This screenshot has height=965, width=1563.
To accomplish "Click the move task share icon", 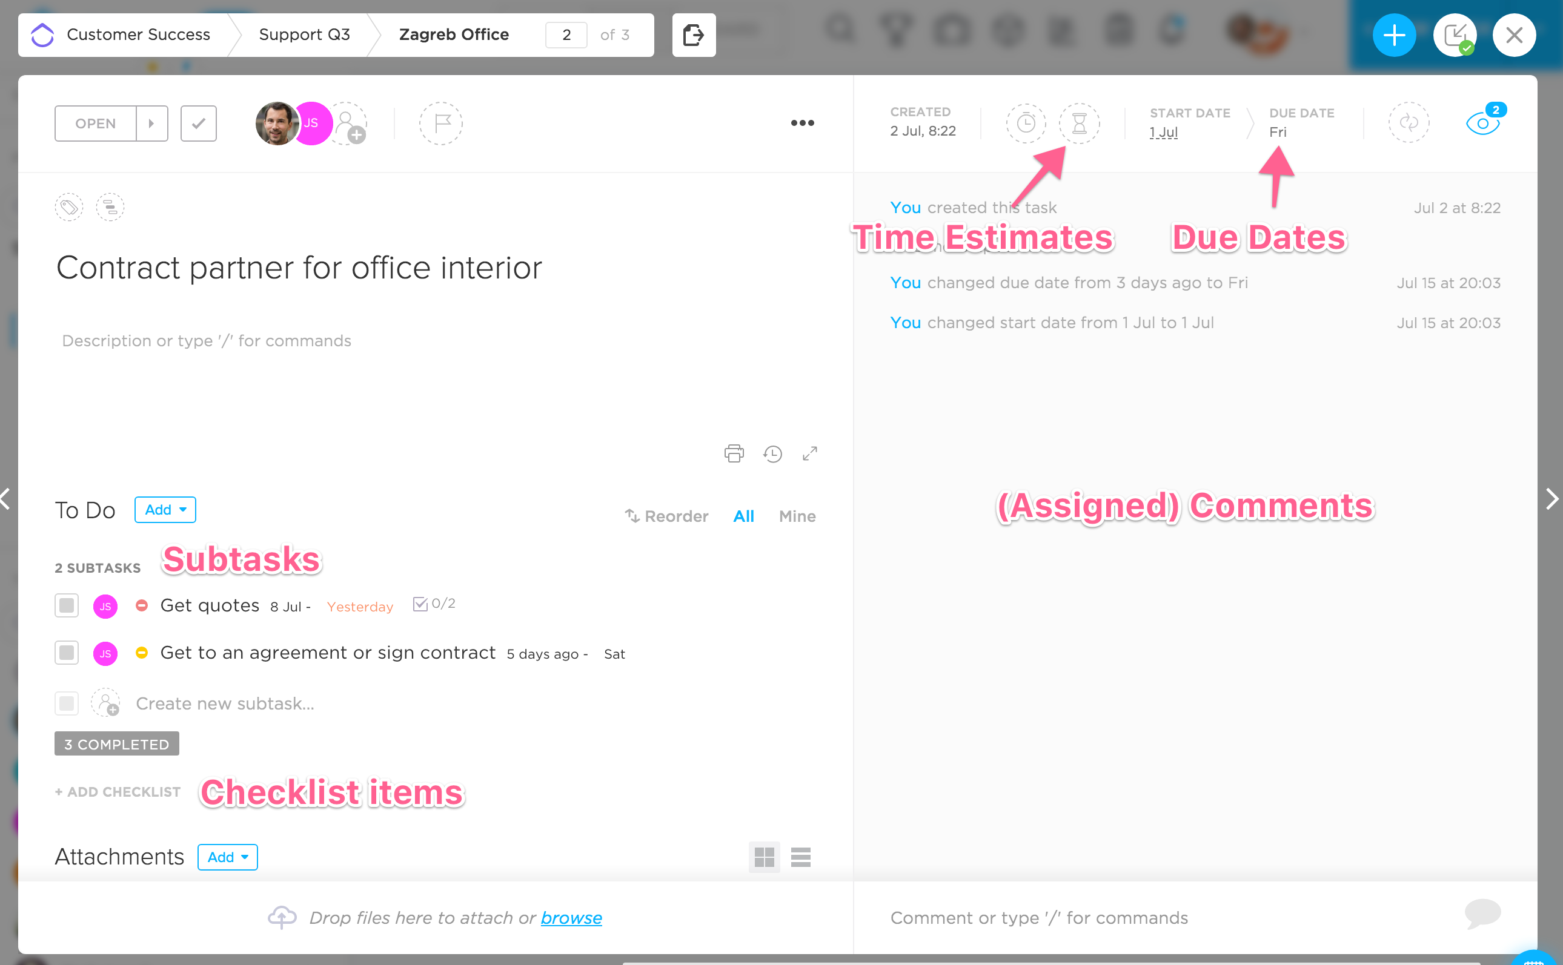I will click(x=694, y=35).
